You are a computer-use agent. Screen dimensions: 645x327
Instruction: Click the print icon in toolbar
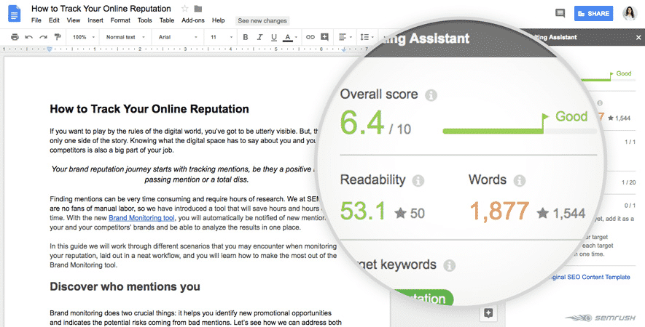15,36
